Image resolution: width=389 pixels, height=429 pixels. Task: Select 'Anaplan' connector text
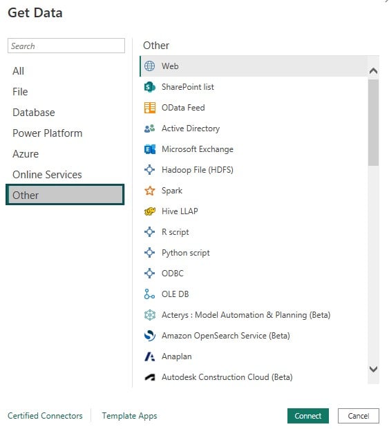point(177,356)
